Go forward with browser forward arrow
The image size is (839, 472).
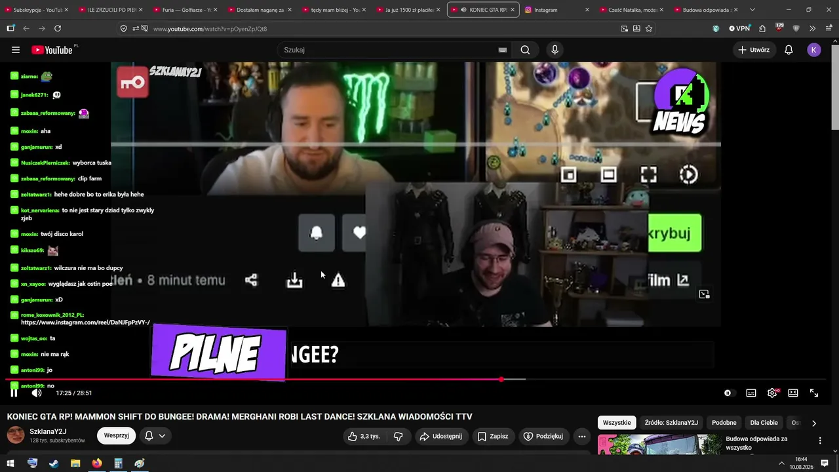[x=42, y=29]
